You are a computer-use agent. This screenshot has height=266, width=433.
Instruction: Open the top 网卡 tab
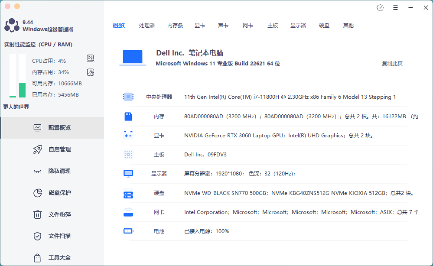tap(247, 26)
